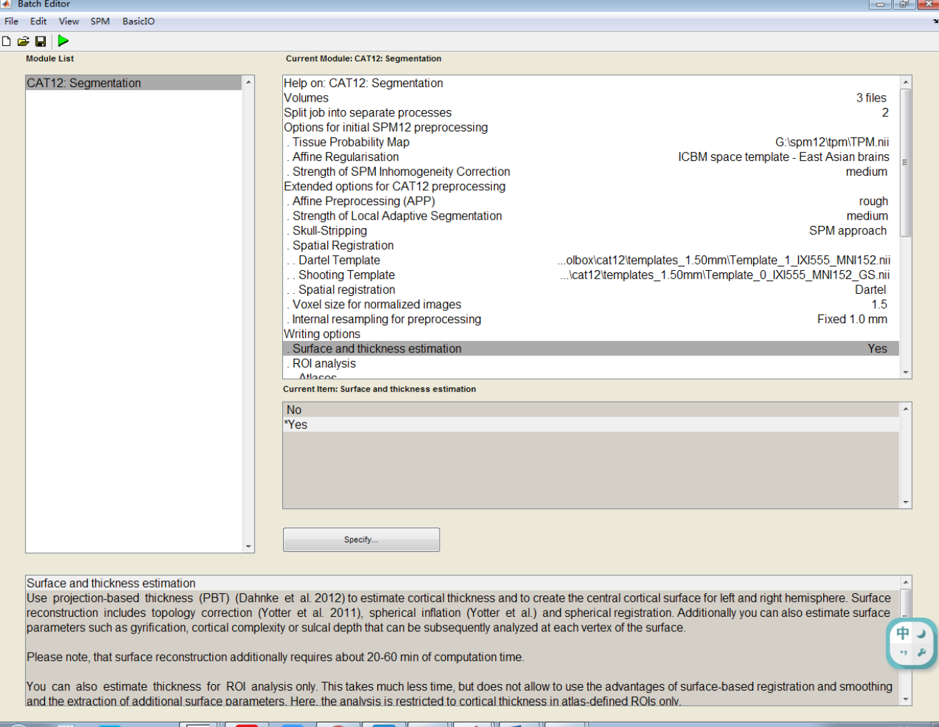The width and height of the screenshot is (939, 727).
Task: Click the help text scroll-down arrow
Action: coord(905,699)
